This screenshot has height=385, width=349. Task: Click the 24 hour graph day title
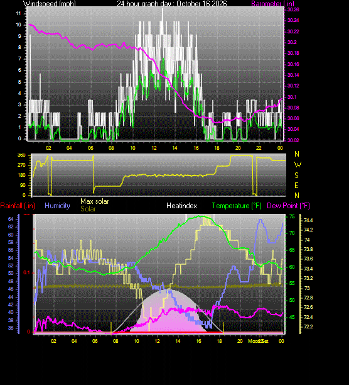[172, 3]
